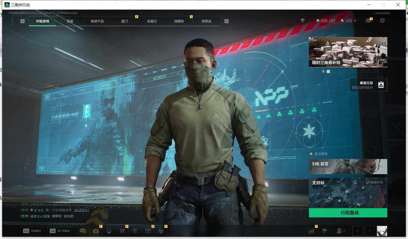Toggle the 开启排位 checkbox
This screenshot has width=408, height=239.
tap(314, 170)
